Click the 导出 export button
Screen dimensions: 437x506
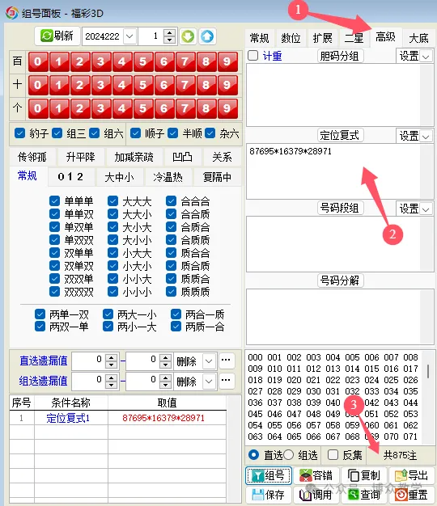411,475
